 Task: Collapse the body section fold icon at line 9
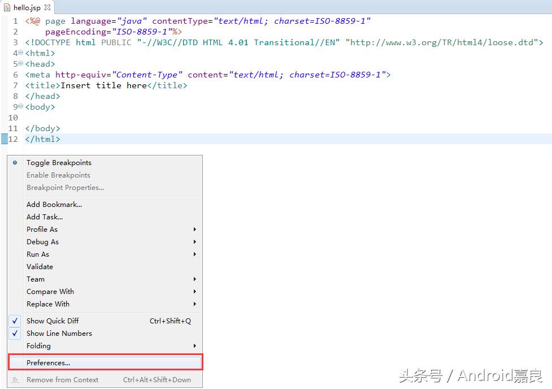coord(20,107)
